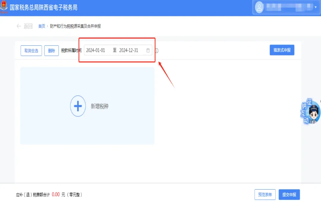Screen dimensions: 321x210
Task: Click the 国家税务总局陕西省电子税务局 header title
Action: pos(43,8)
